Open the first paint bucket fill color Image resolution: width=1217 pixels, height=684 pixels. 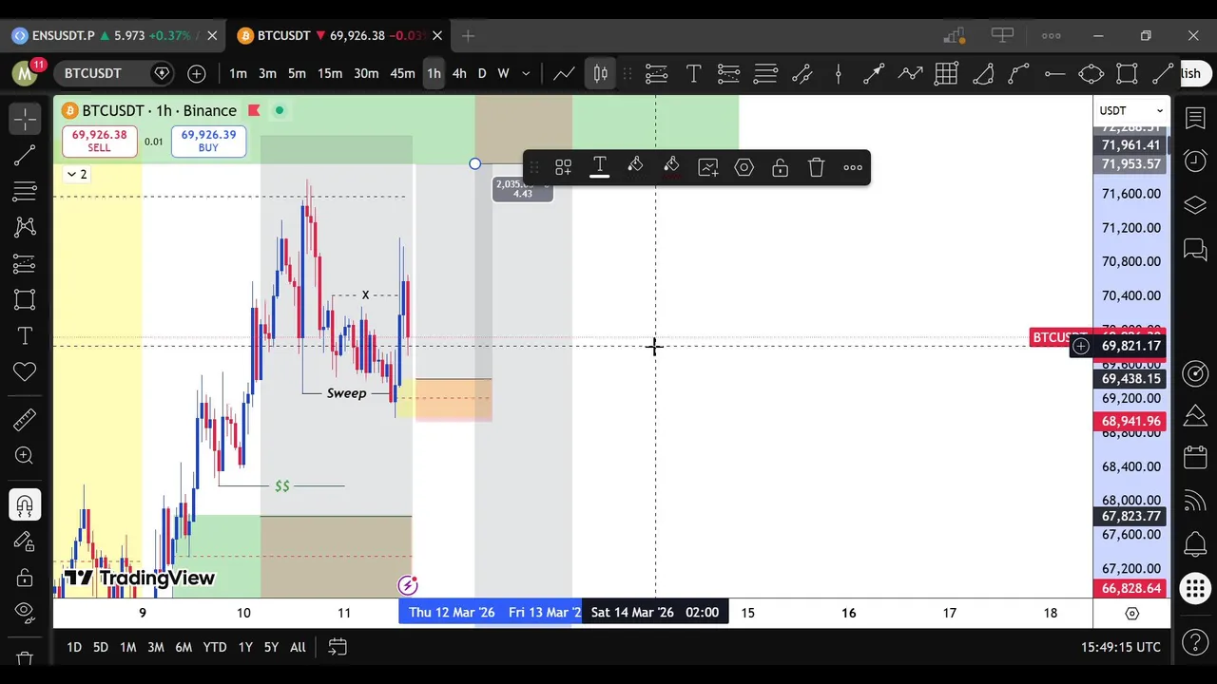[x=635, y=168]
